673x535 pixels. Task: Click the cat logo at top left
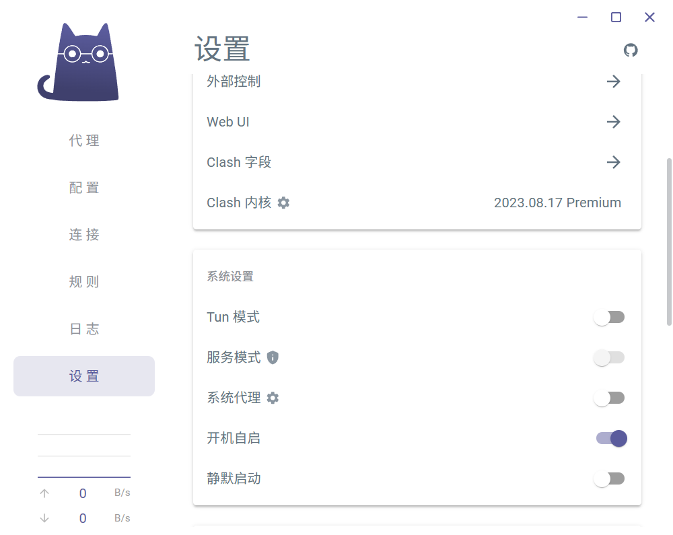coord(77,61)
